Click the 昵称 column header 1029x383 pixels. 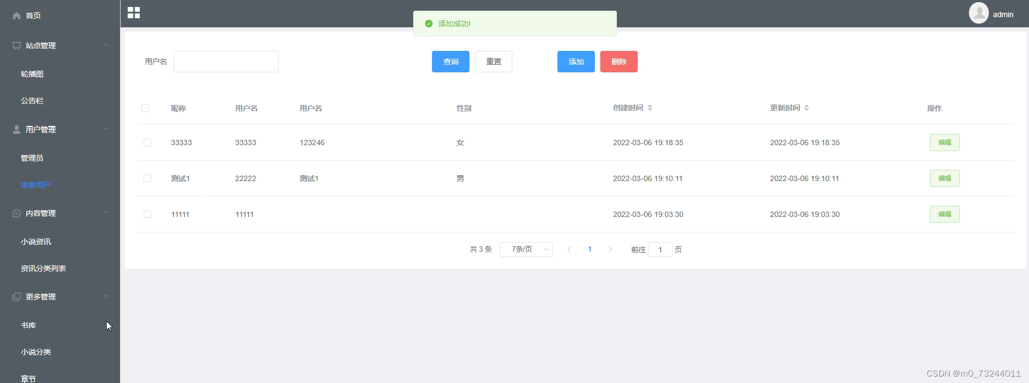(x=178, y=108)
